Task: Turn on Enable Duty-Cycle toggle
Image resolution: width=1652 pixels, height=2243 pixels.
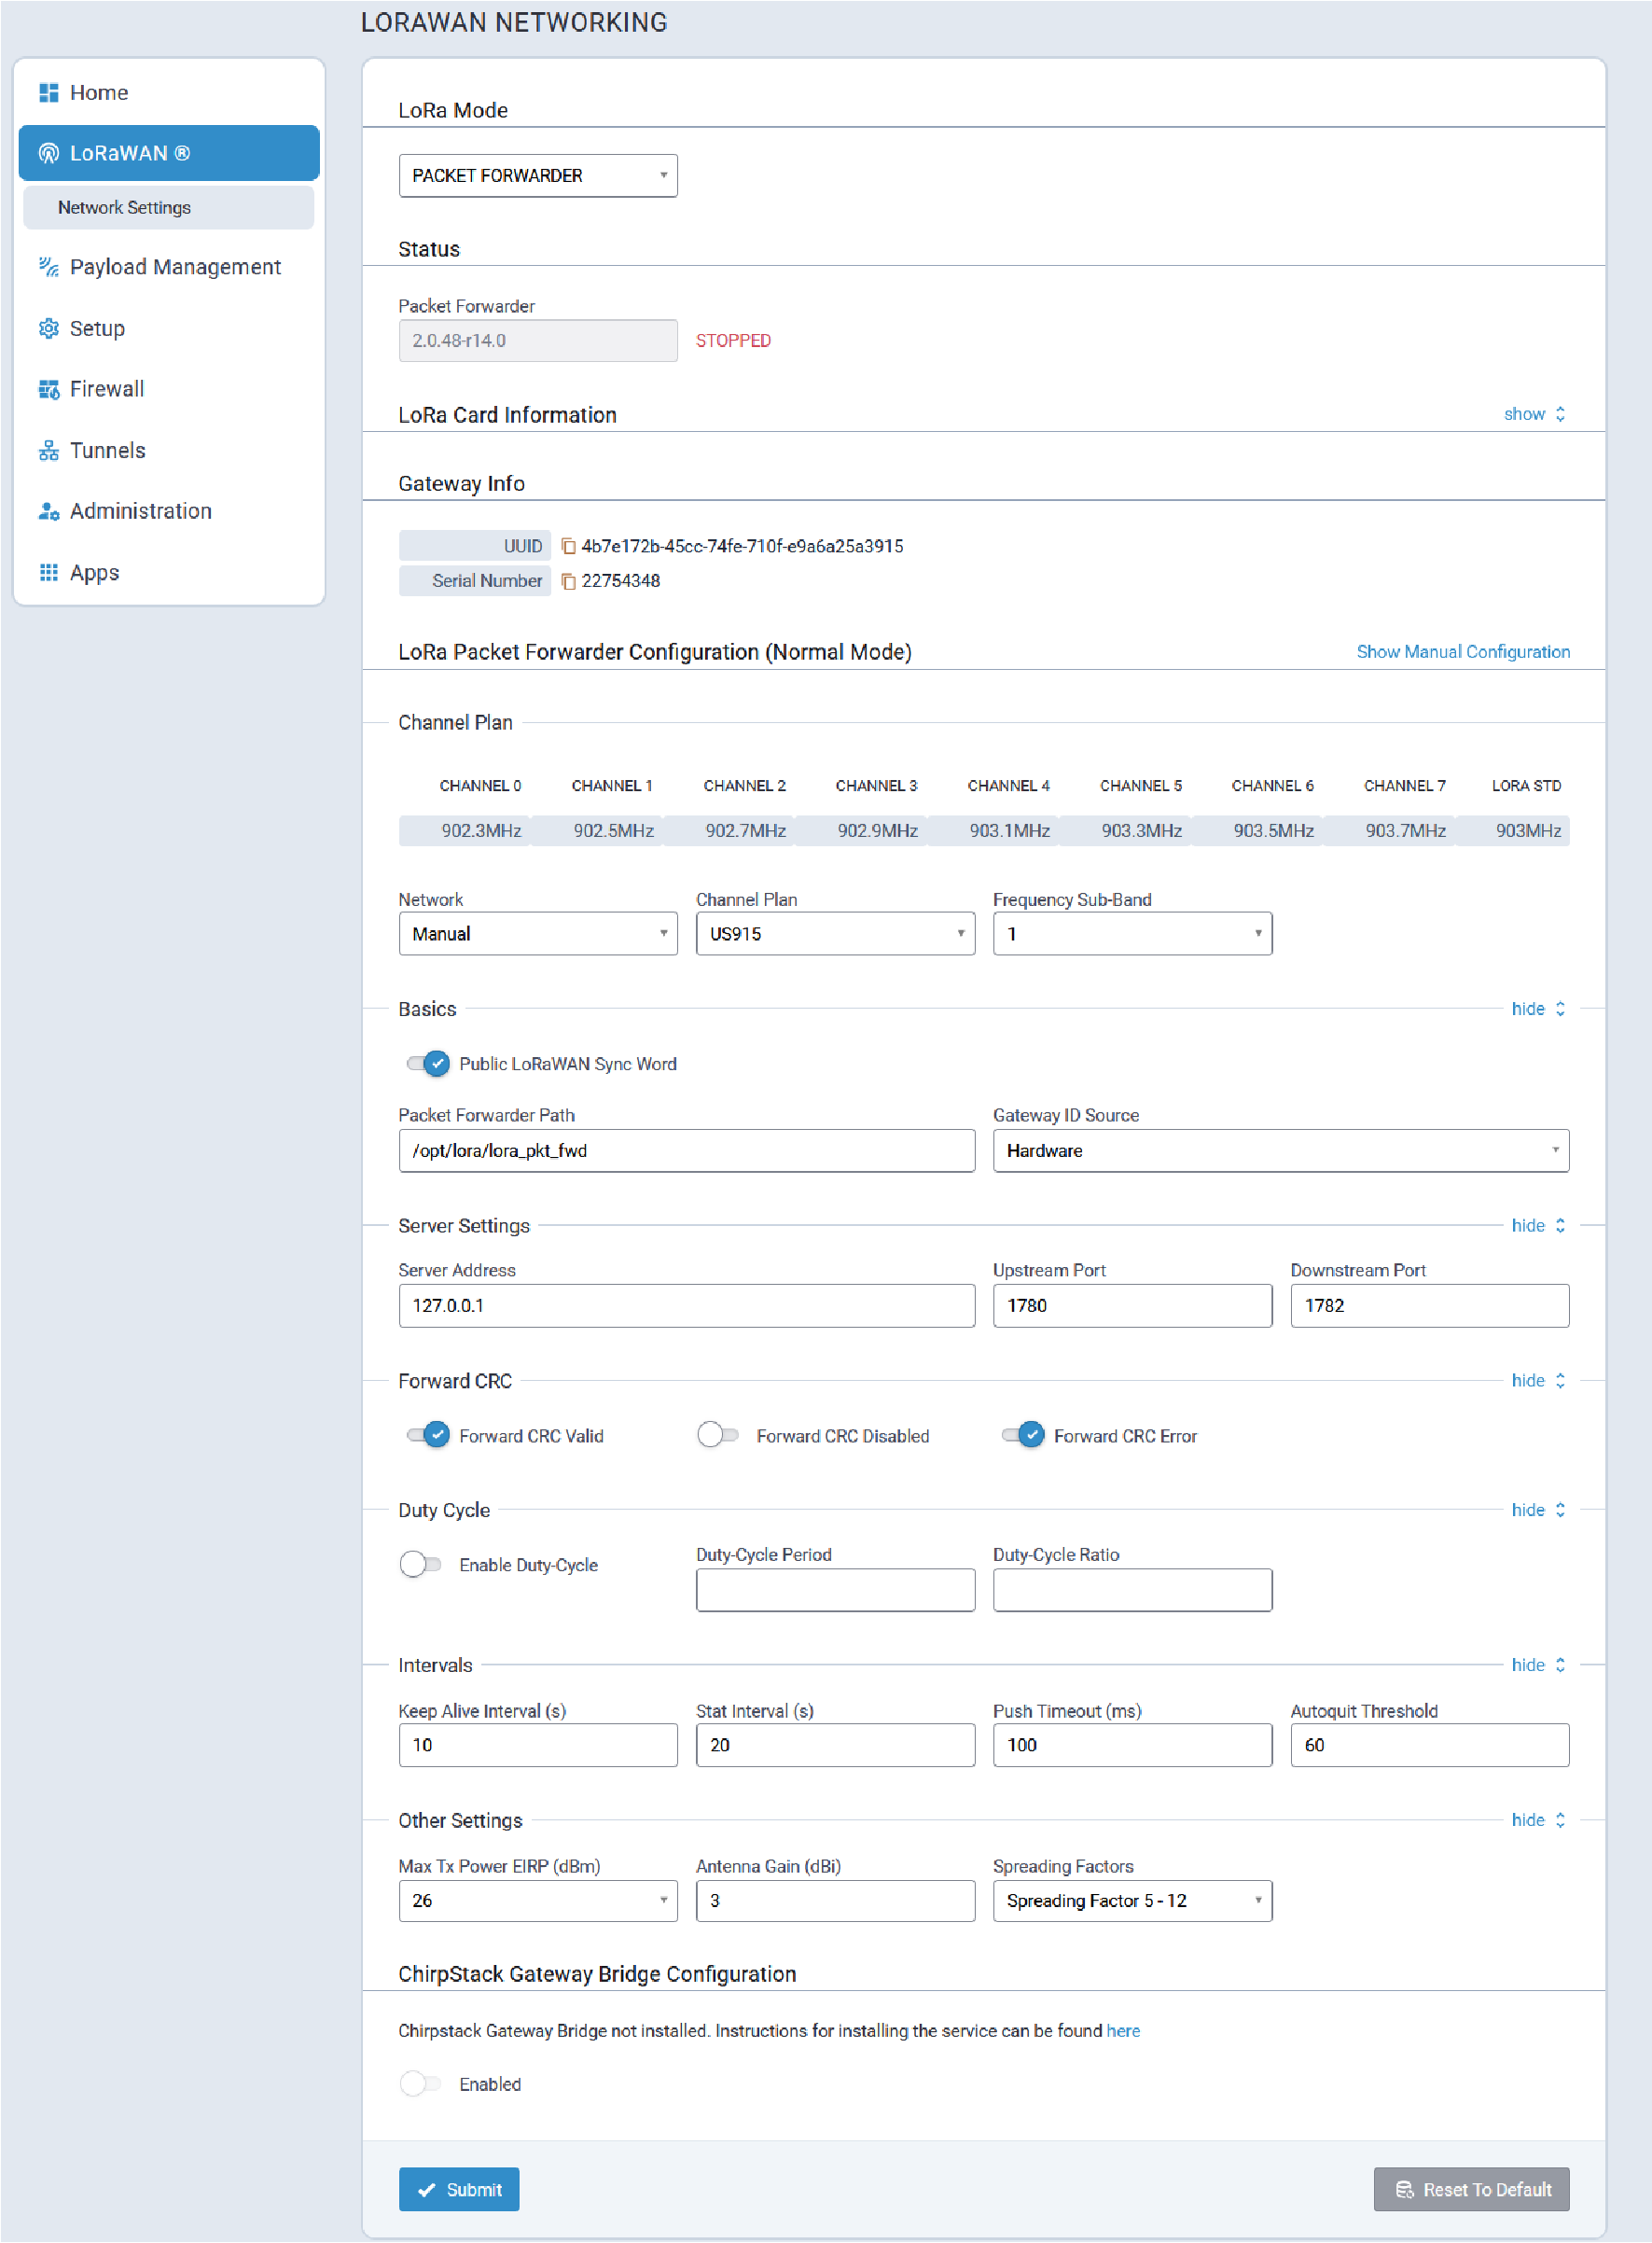Action: click(x=420, y=1565)
